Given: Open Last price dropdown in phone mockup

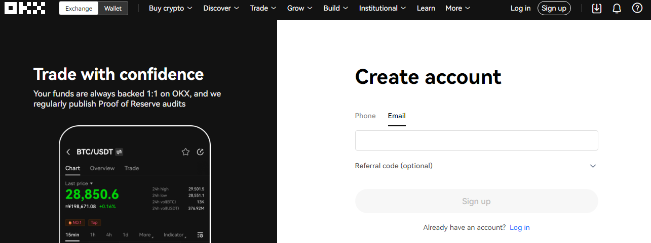Looking at the screenshot, I should (79, 183).
